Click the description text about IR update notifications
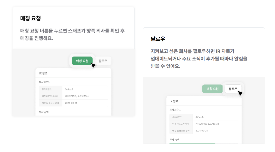This screenshot has width=275, height=152. tap(199, 59)
